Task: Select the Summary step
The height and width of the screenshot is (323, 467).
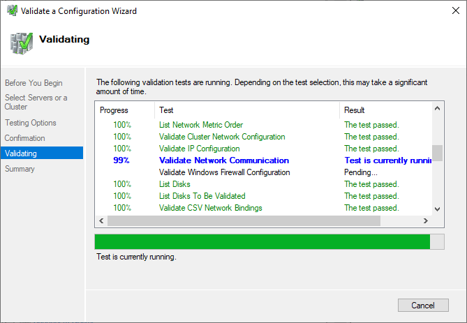Action: 20,169
